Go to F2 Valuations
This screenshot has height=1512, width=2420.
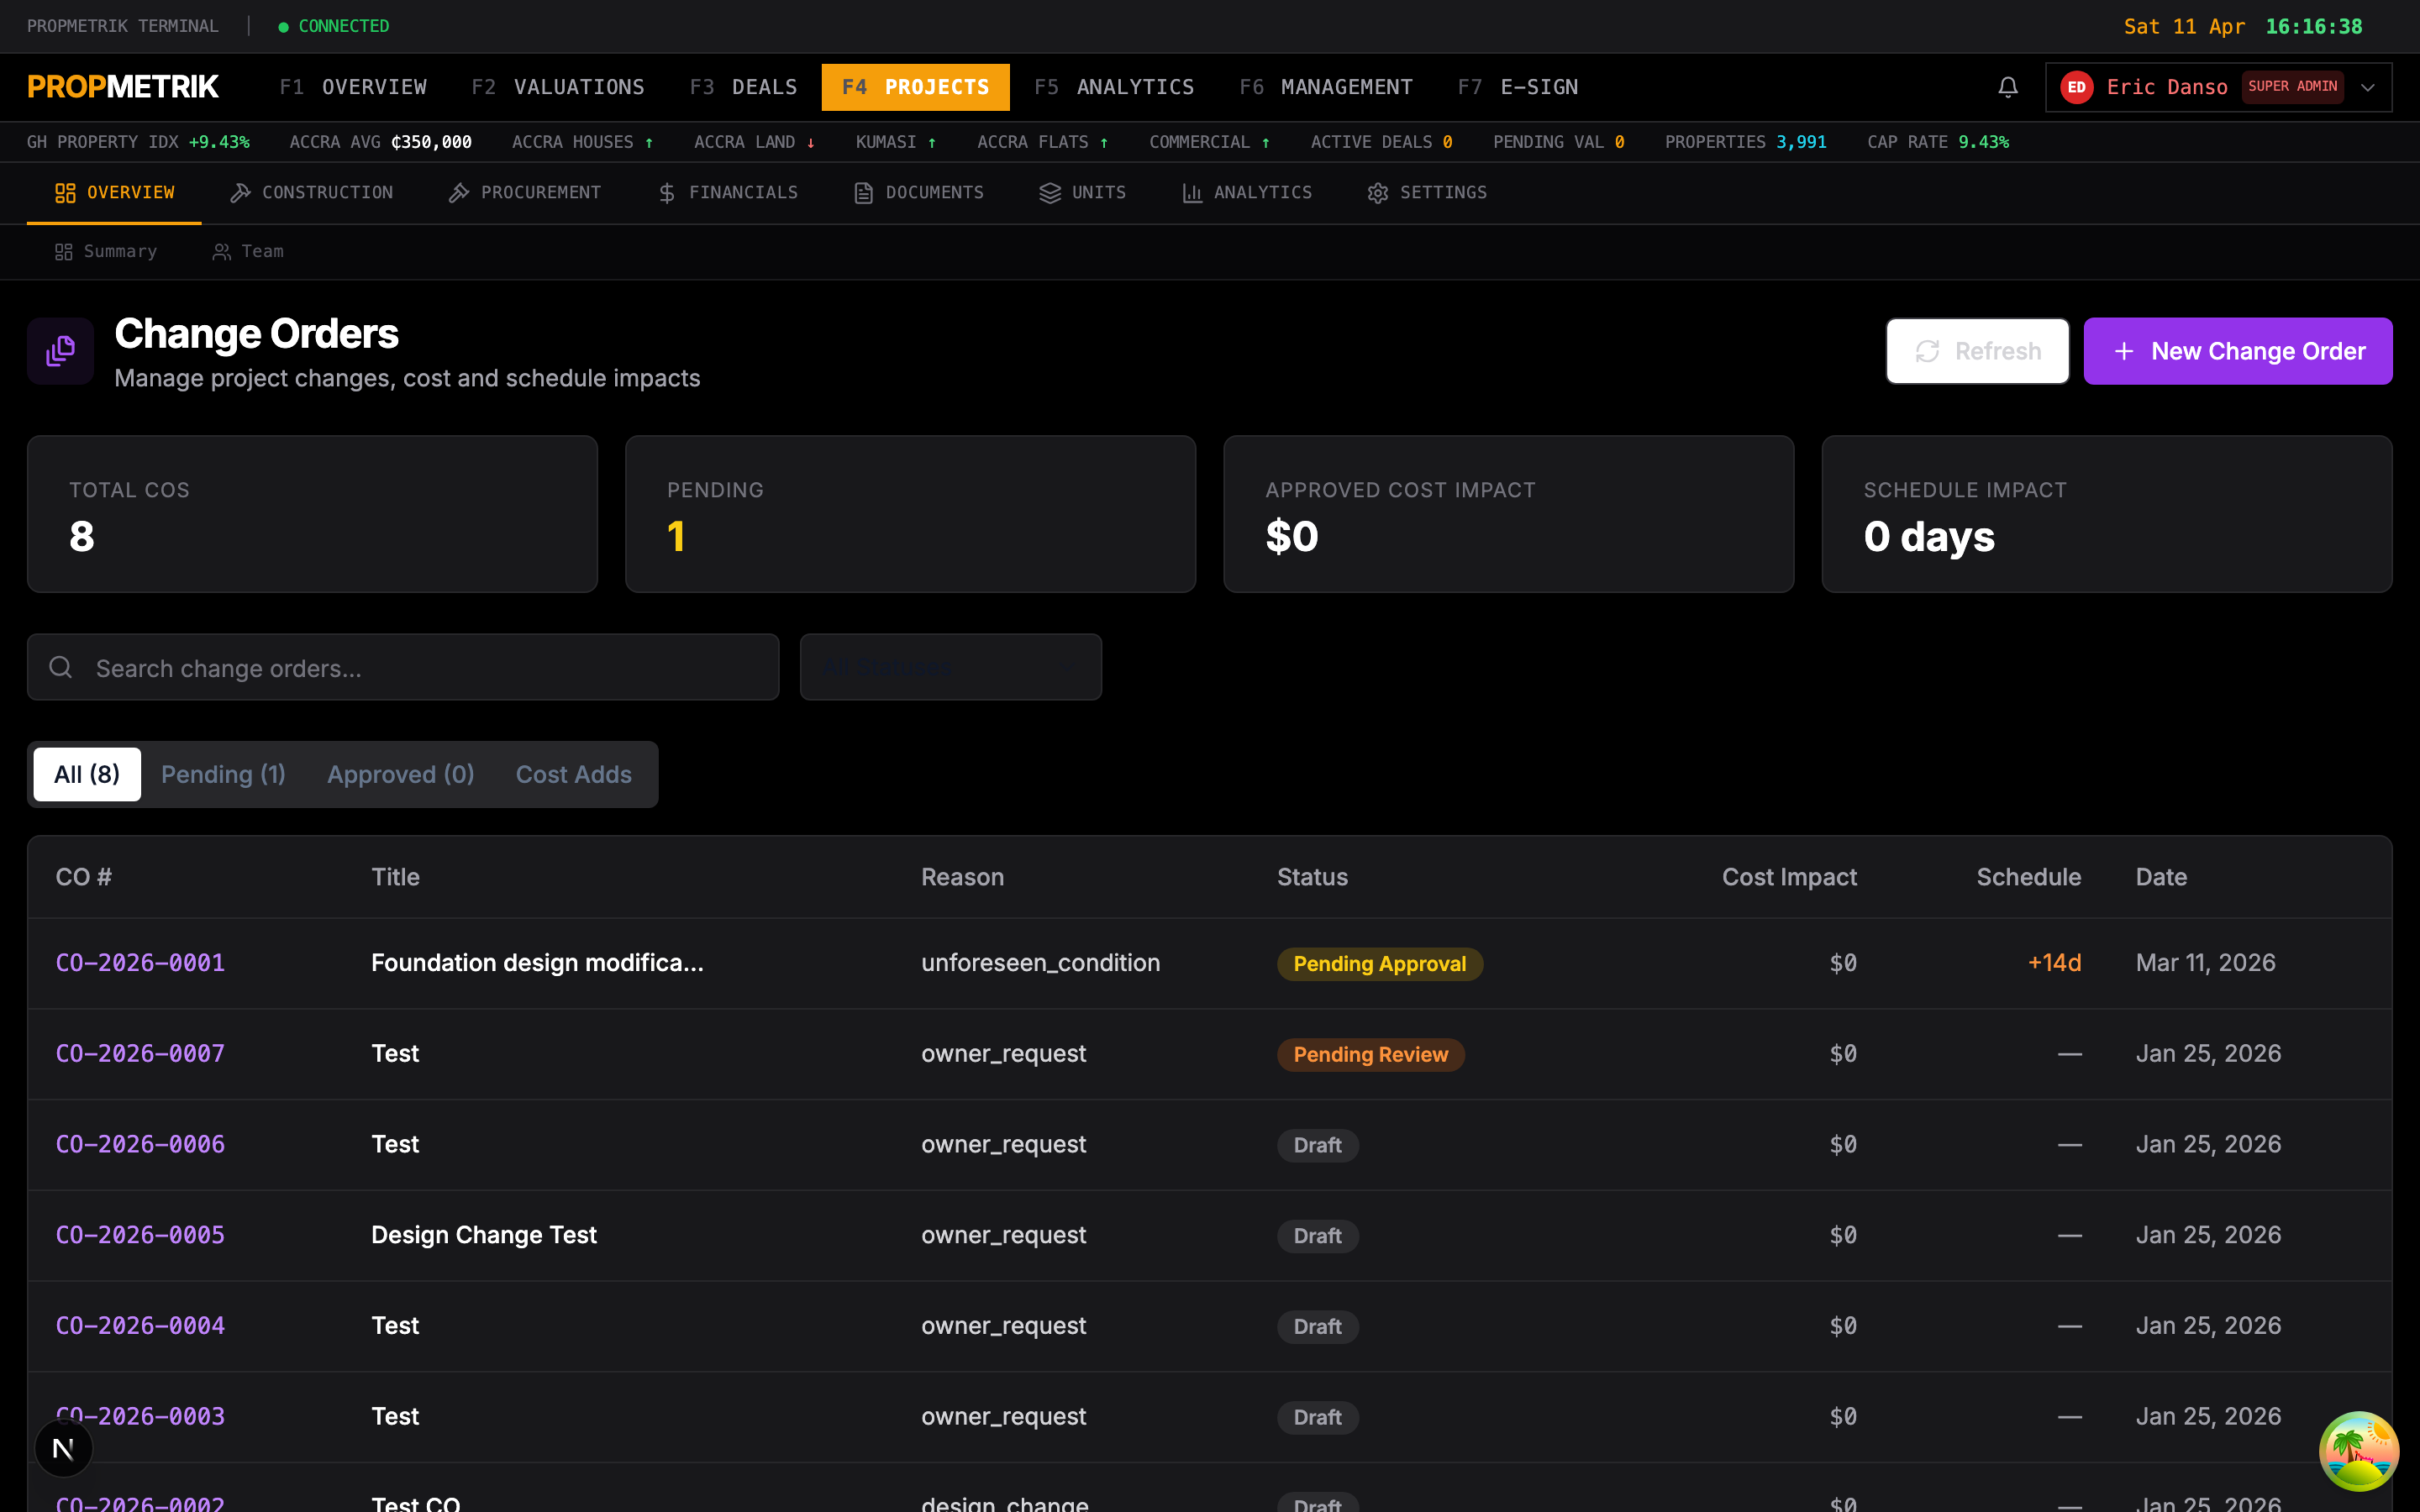(x=558, y=87)
